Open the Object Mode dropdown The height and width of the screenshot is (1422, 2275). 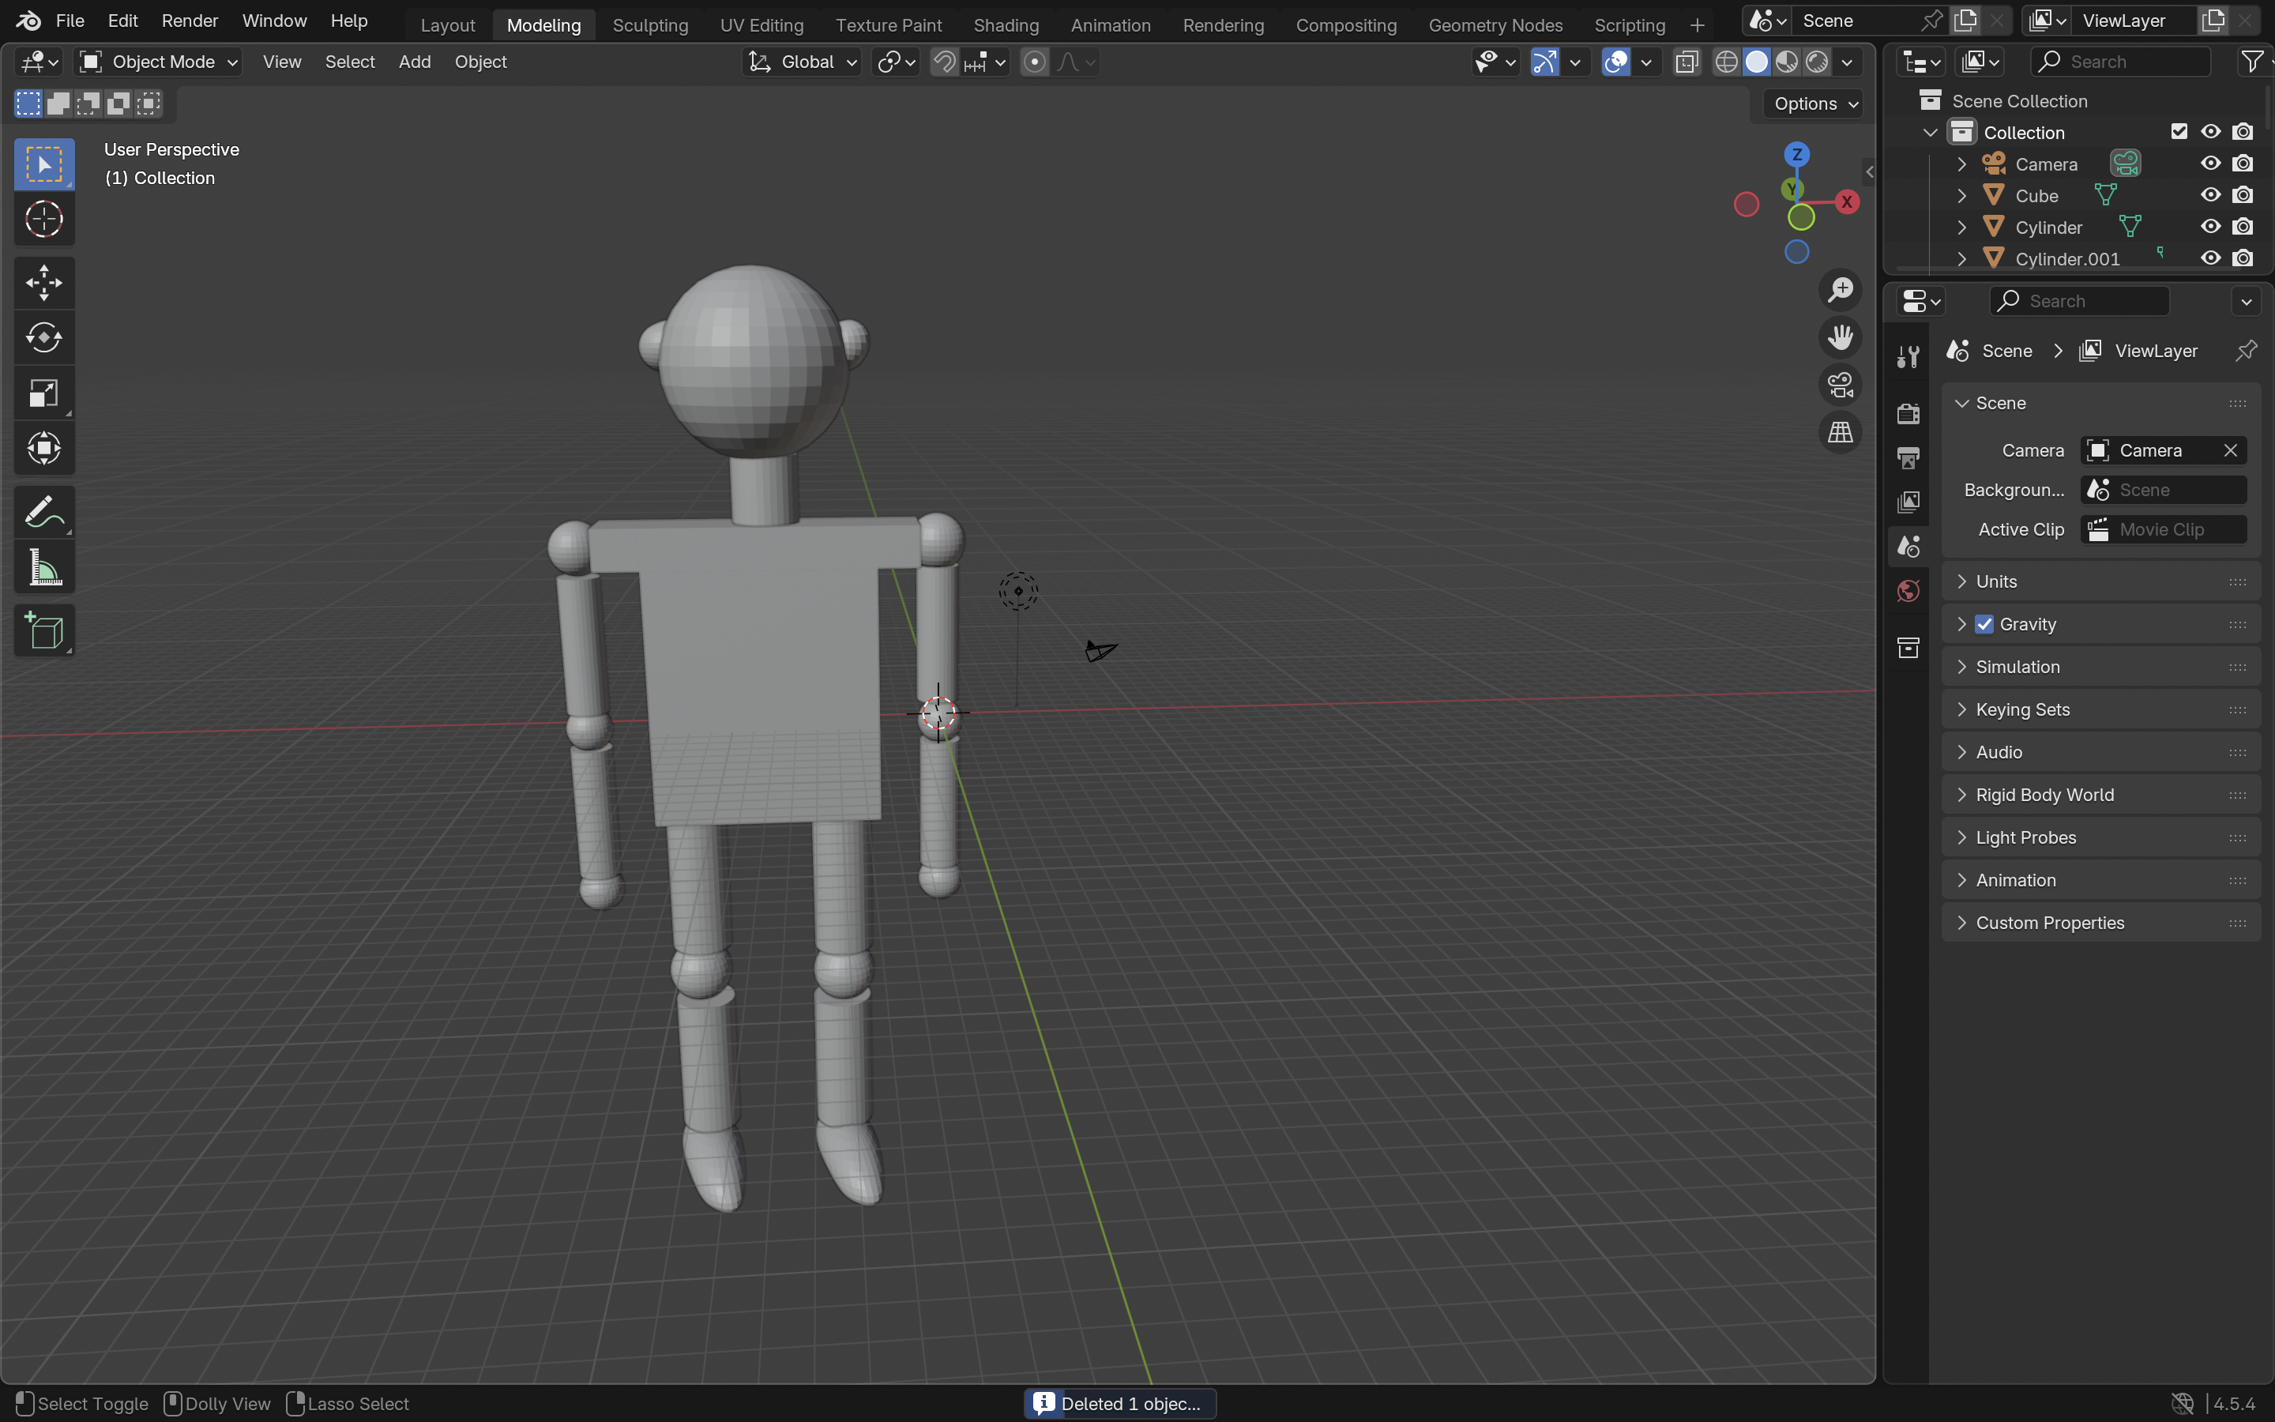pos(158,62)
